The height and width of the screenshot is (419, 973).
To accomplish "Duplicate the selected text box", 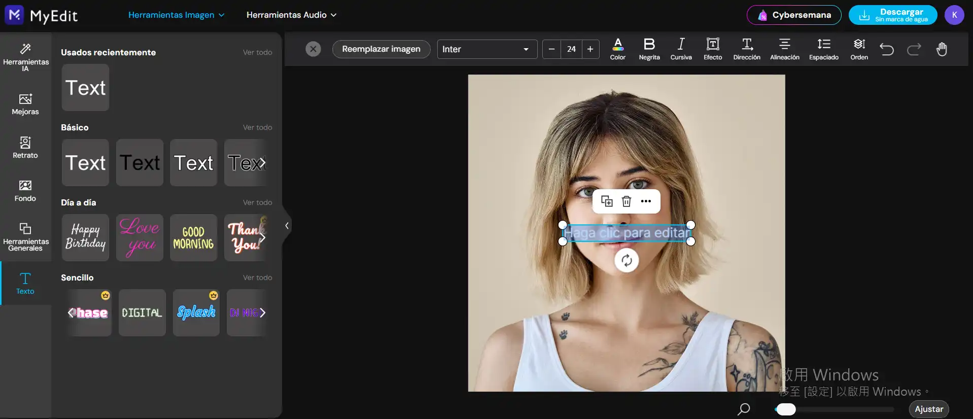I will (607, 201).
